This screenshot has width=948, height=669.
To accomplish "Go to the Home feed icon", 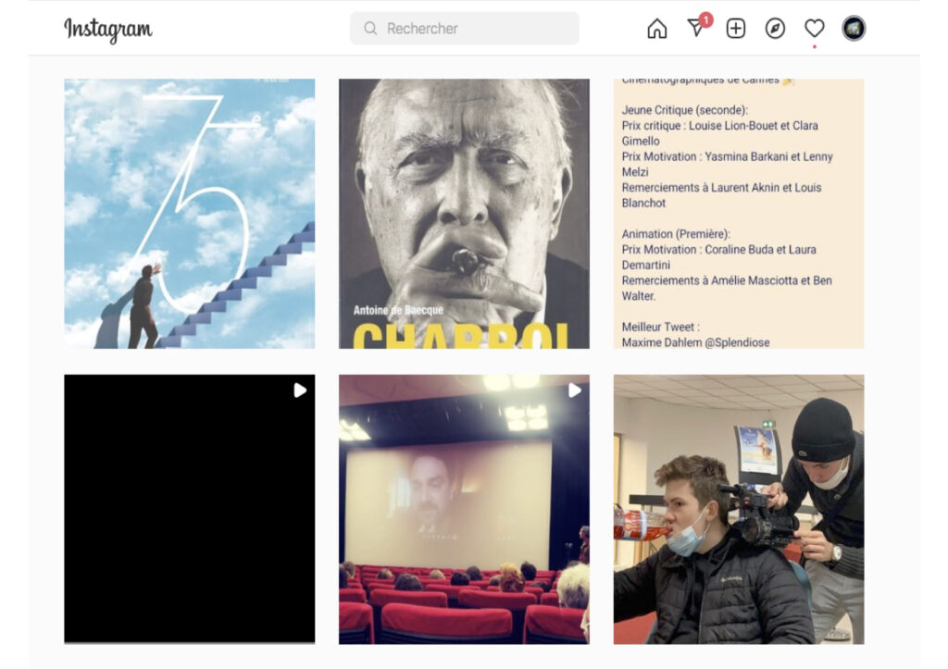I will point(656,29).
